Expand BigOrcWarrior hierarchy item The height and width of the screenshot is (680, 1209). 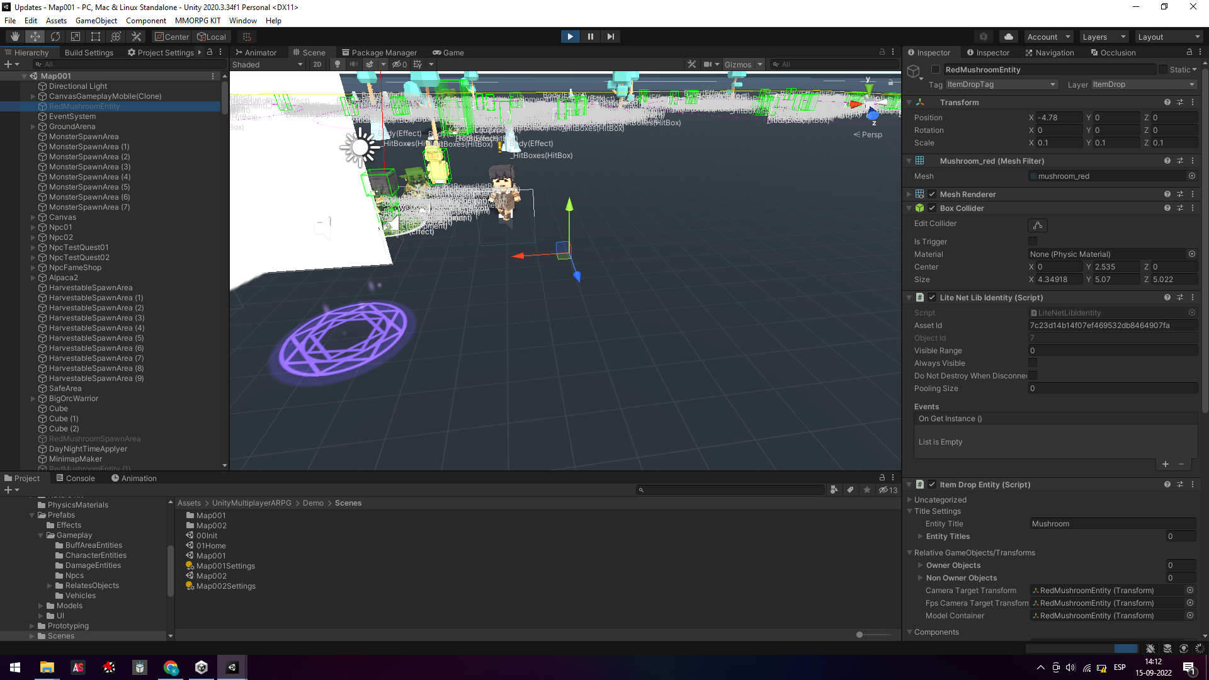33,399
